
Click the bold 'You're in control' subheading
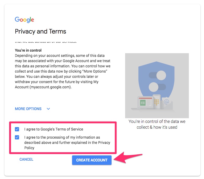tap(28, 50)
